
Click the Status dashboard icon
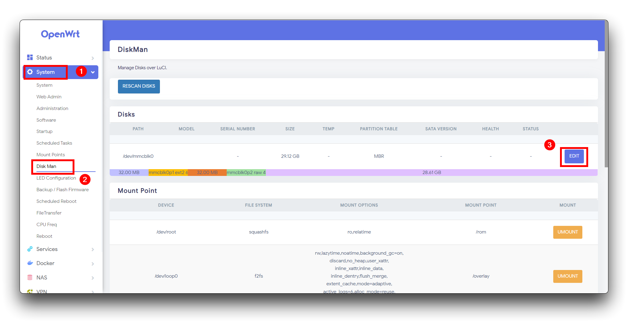click(30, 57)
